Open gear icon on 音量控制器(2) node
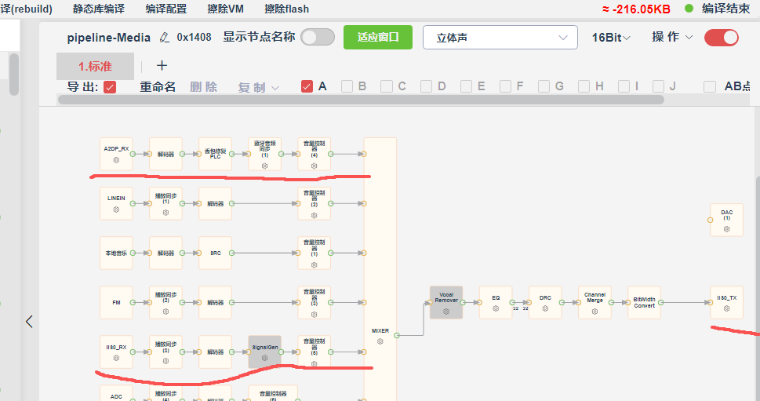 tap(314, 215)
